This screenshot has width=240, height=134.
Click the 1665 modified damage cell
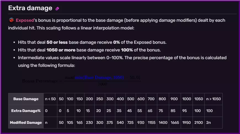[x=174, y=122]
